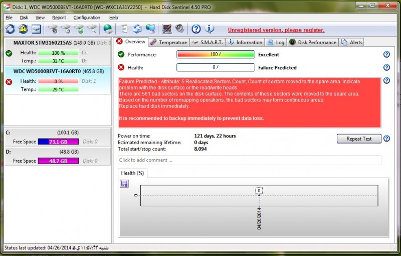
Task: Click the red Failure Predicted message box
Action: (x=250, y=102)
